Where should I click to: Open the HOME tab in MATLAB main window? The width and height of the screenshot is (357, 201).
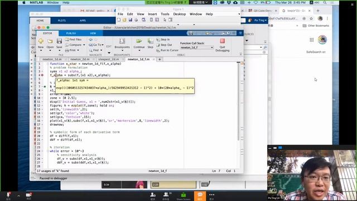tap(40, 21)
